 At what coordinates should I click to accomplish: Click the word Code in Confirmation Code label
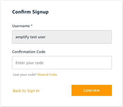pyautogui.click(x=41, y=52)
